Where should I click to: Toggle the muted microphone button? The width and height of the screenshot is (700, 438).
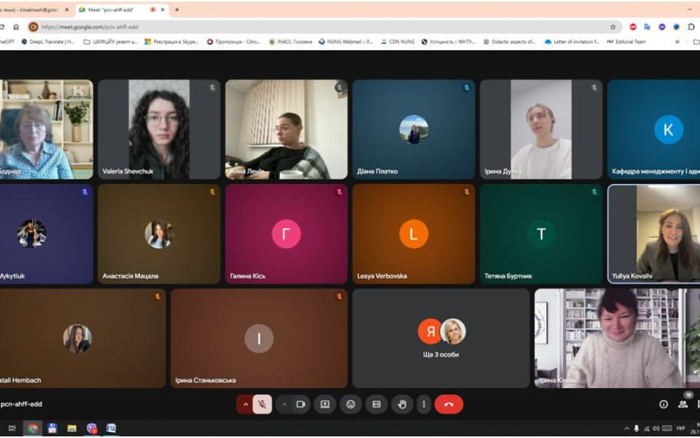[262, 404]
